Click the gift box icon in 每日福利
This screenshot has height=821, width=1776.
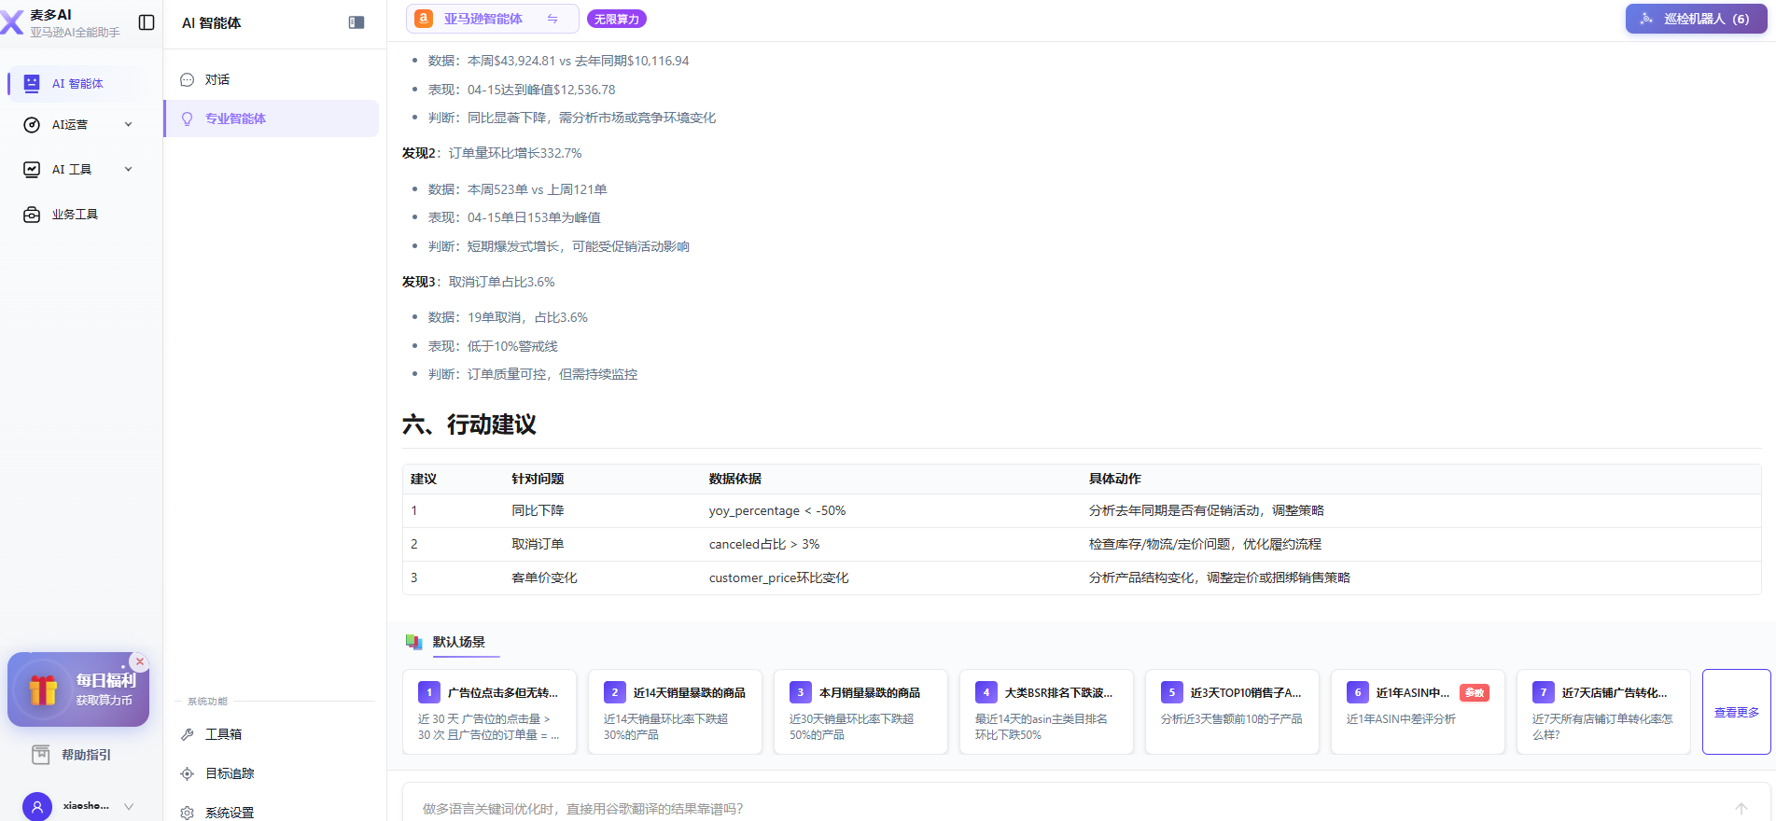pyautogui.click(x=43, y=690)
